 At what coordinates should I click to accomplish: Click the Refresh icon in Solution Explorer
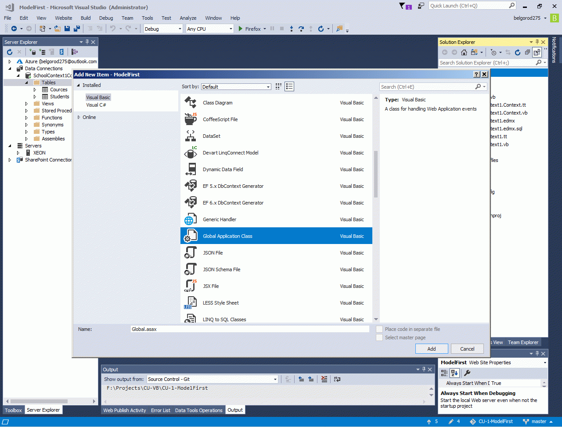(x=518, y=52)
